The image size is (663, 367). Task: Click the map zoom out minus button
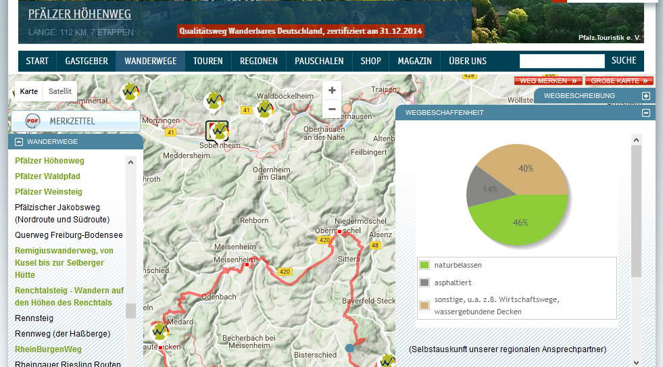331,109
